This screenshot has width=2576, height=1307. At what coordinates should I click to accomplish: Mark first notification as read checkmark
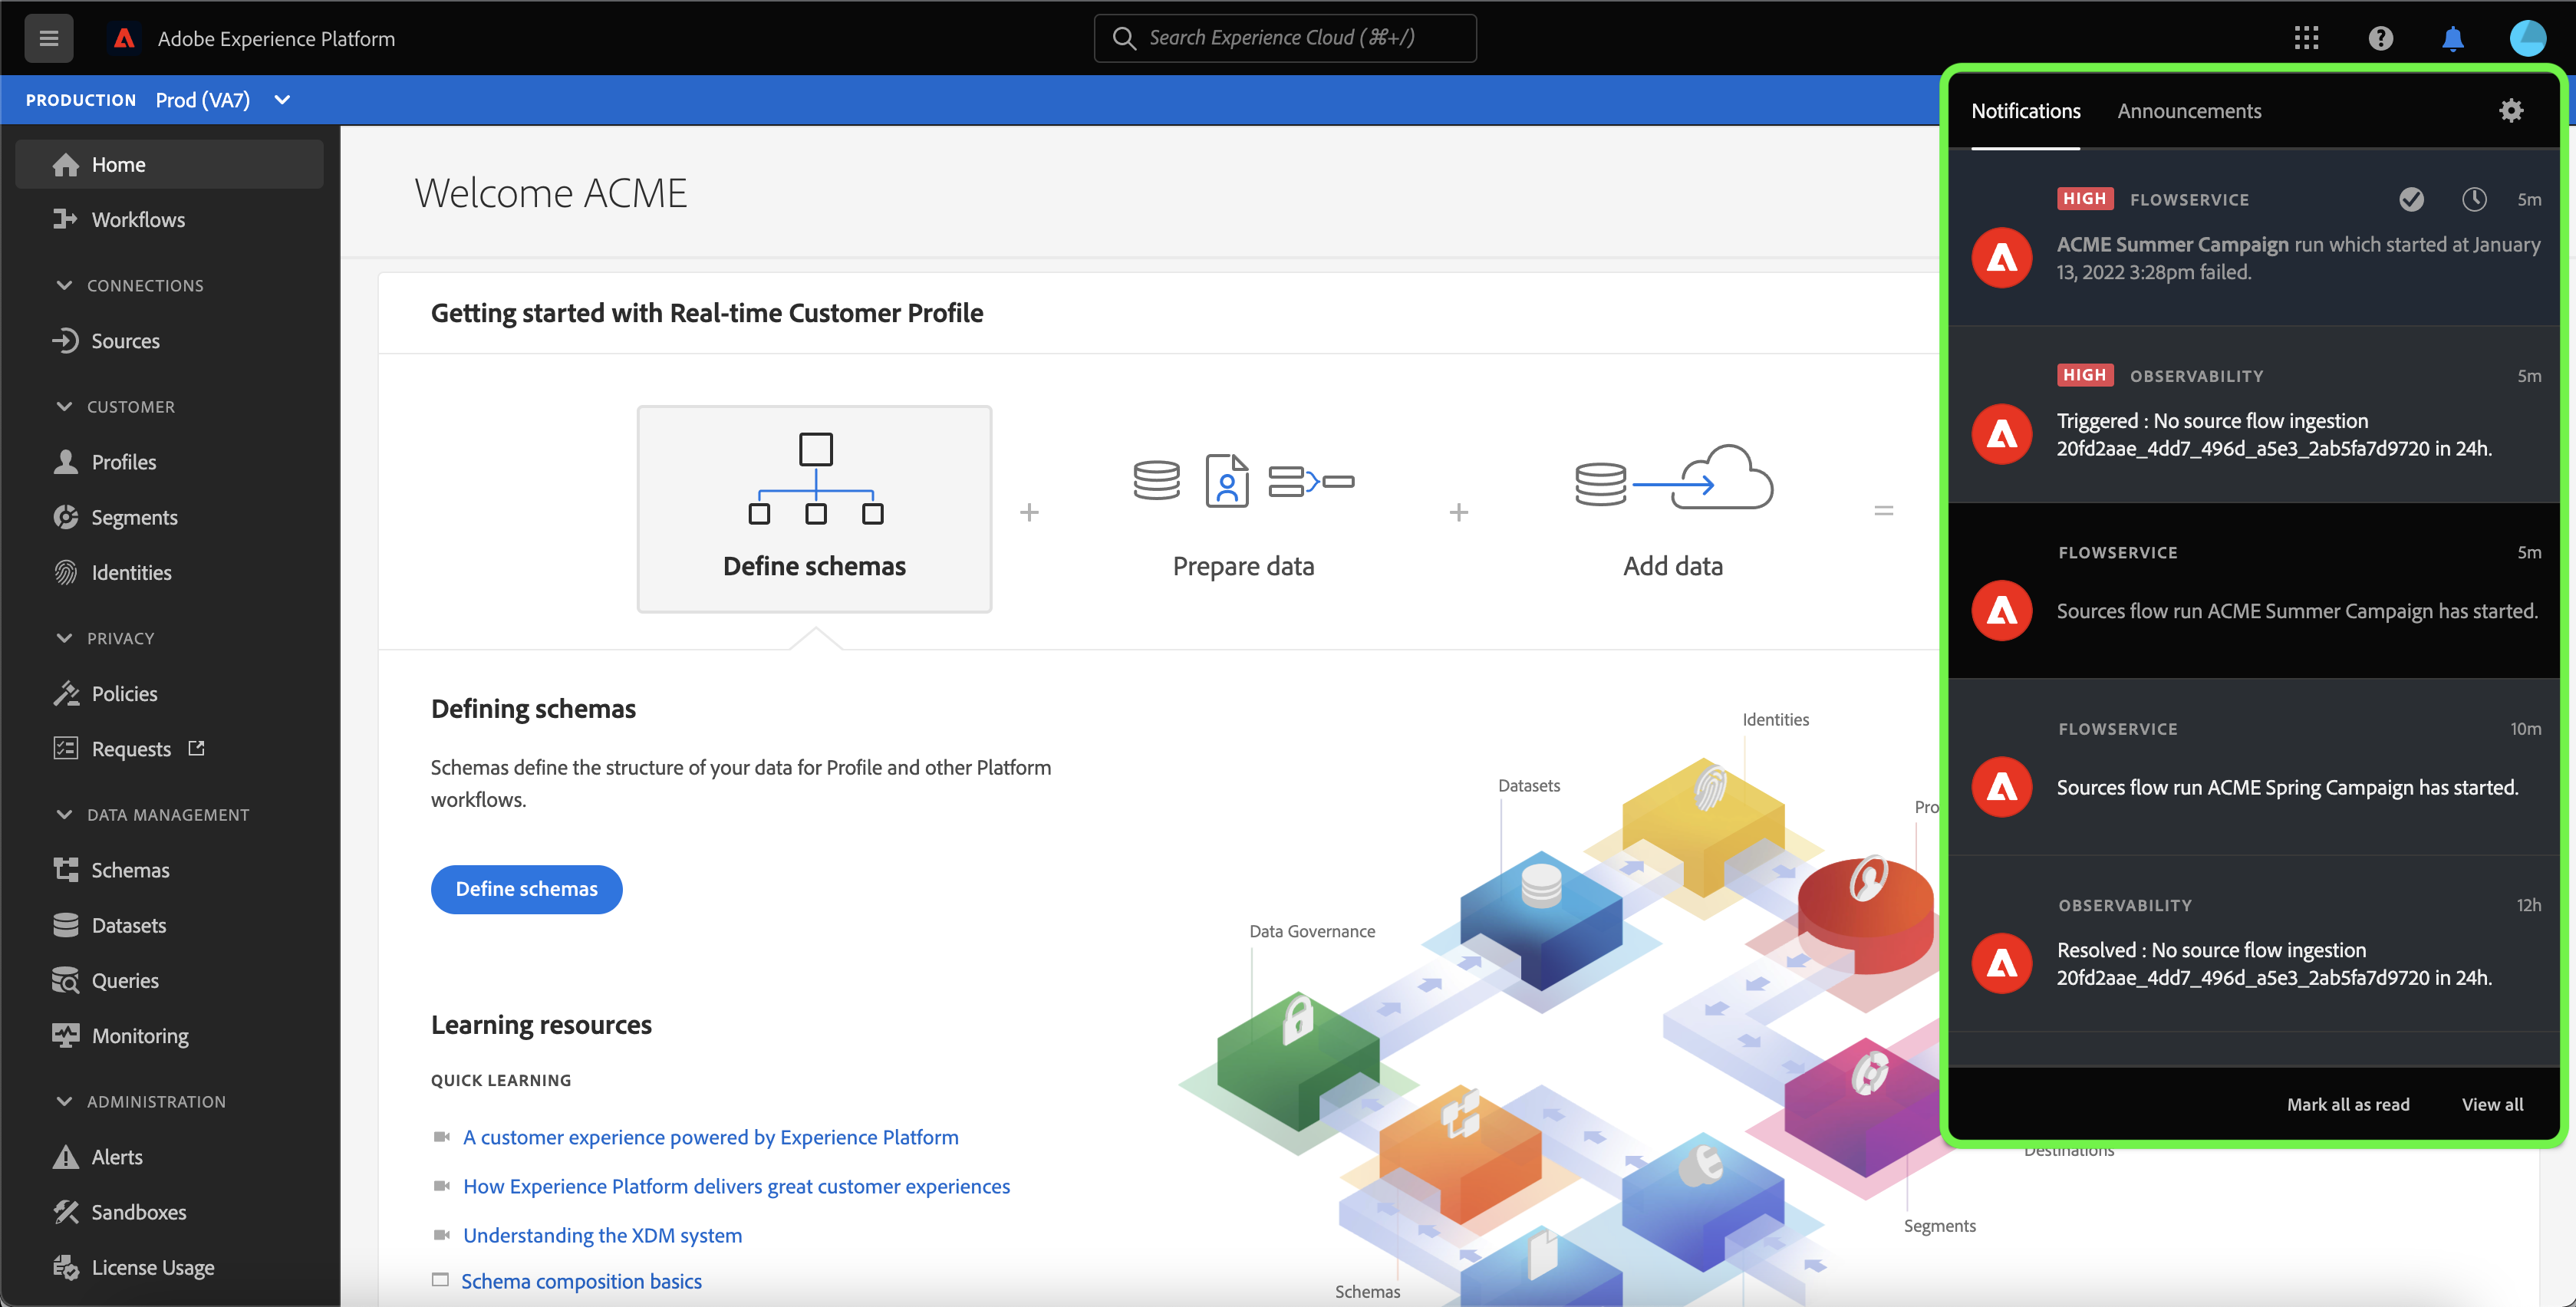pos(2411,199)
